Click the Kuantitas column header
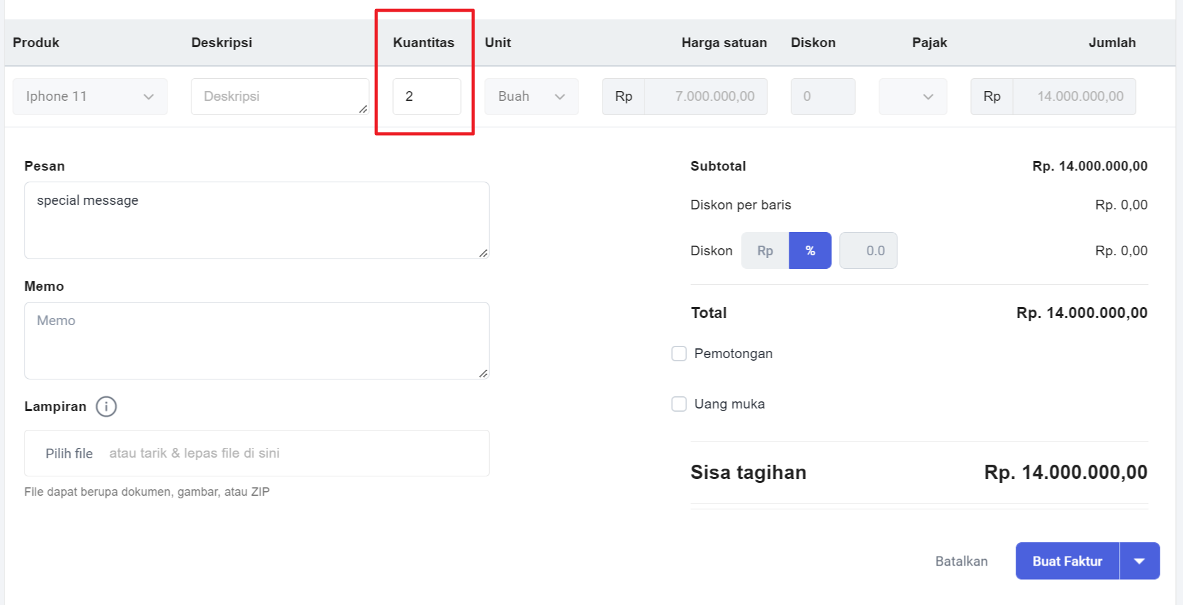The height and width of the screenshot is (605, 1183). (423, 43)
